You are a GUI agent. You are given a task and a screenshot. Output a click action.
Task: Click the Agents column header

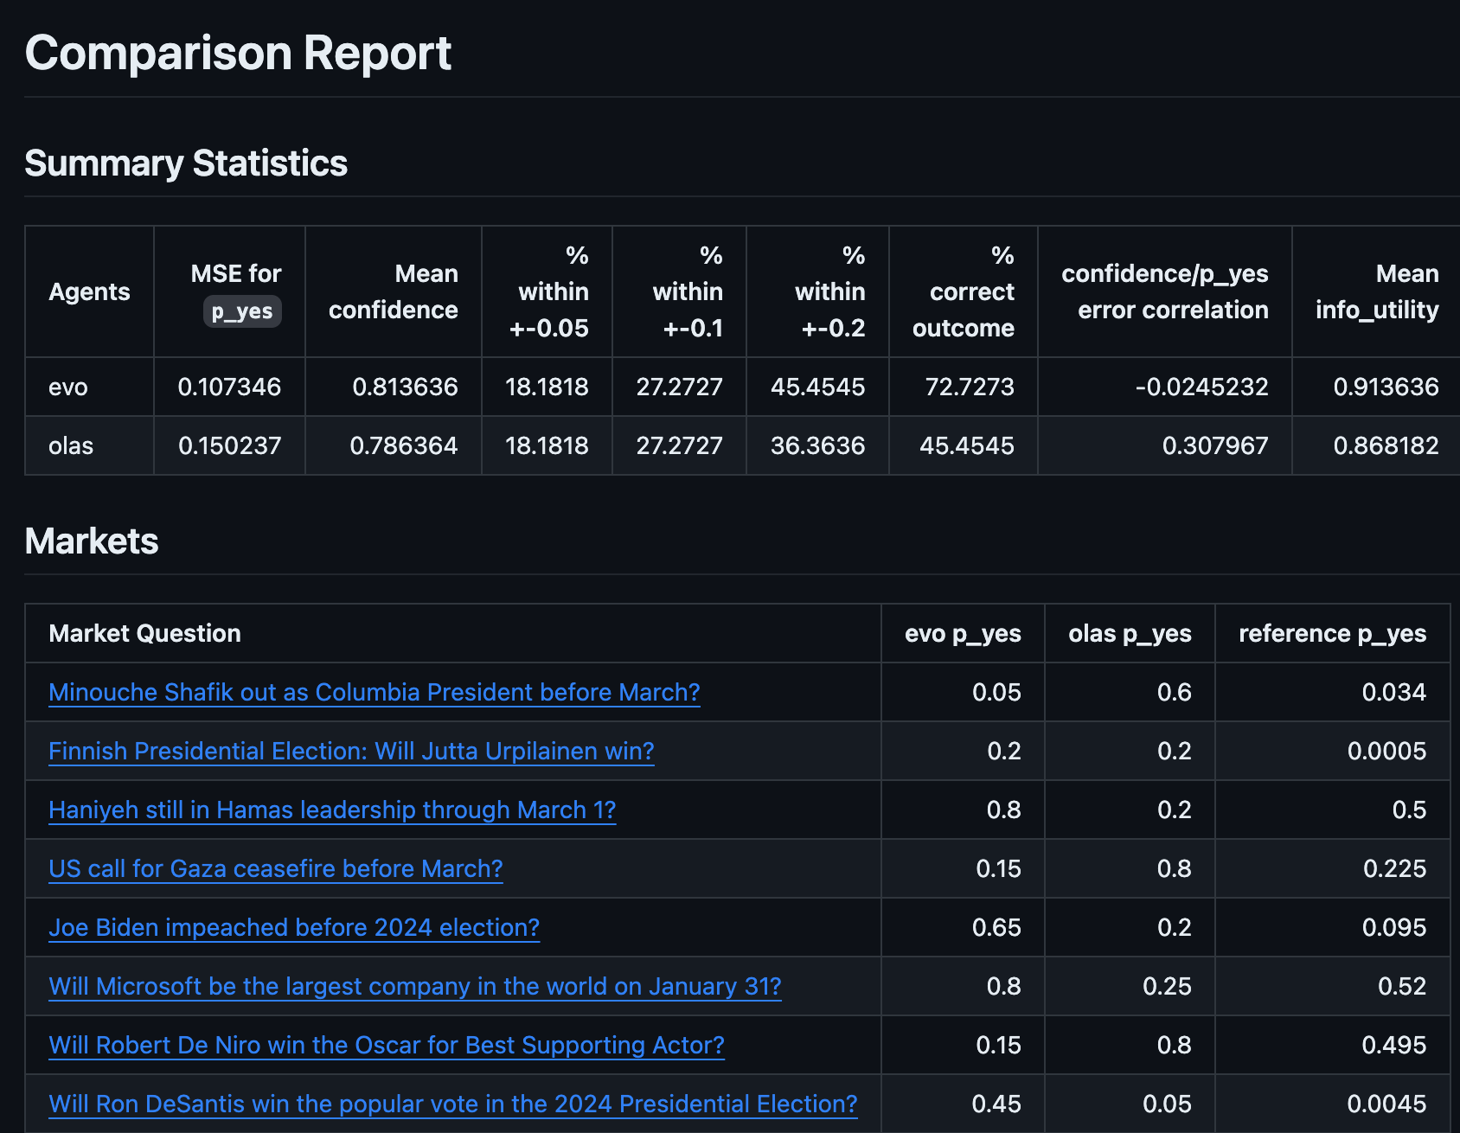click(89, 291)
